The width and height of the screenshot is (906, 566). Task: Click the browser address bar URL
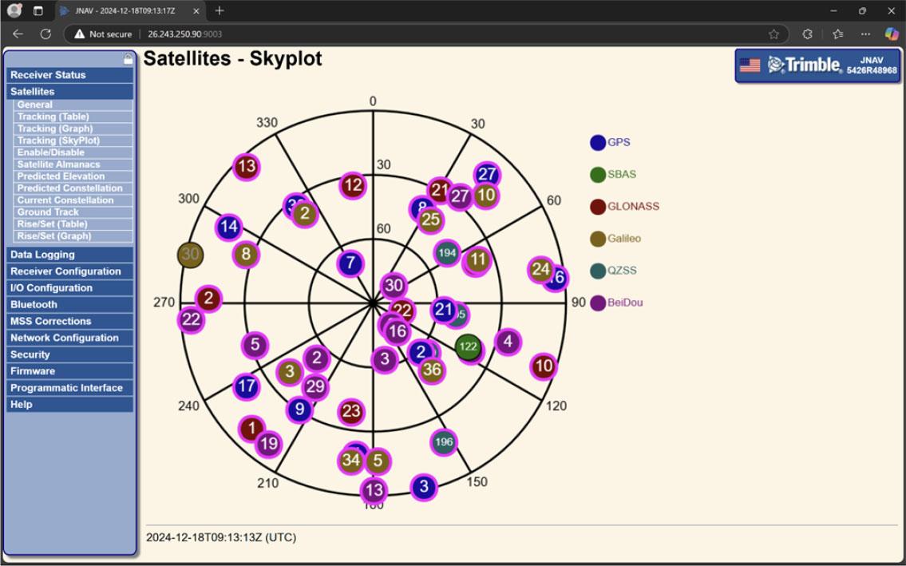[x=184, y=34]
